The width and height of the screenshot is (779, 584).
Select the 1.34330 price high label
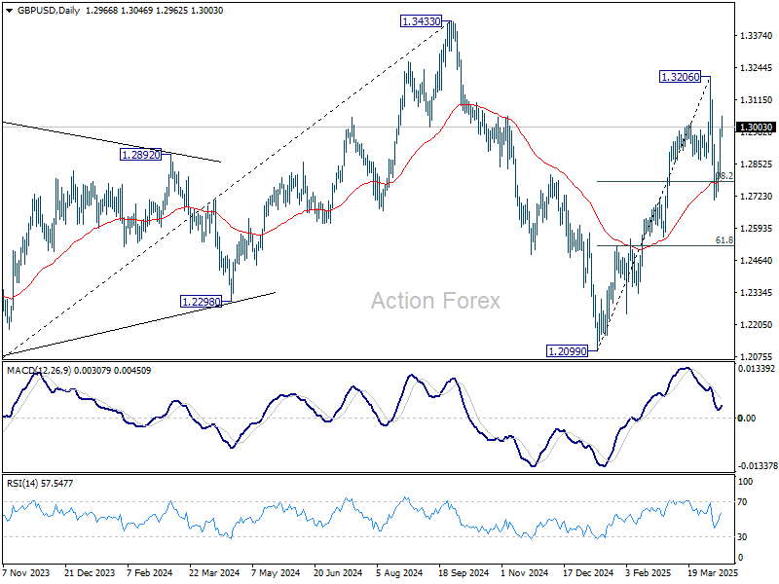(x=421, y=21)
